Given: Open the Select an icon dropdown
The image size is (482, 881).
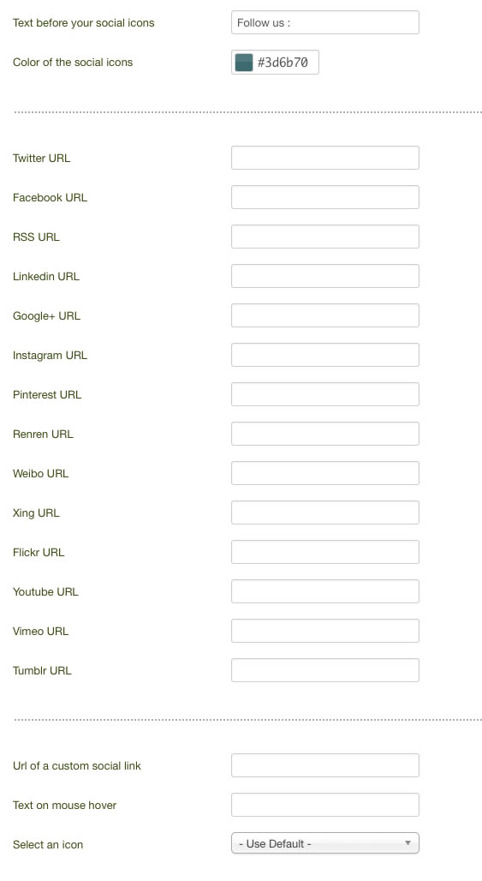Looking at the screenshot, I should 324,843.
